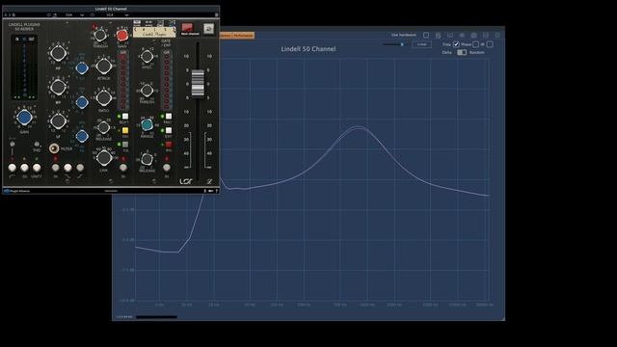Toggle the EQ section IN button
This screenshot has width=617, height=347.
(56, 168)
